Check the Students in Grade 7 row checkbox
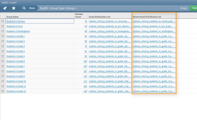197x120 pixels. point(3,66)
